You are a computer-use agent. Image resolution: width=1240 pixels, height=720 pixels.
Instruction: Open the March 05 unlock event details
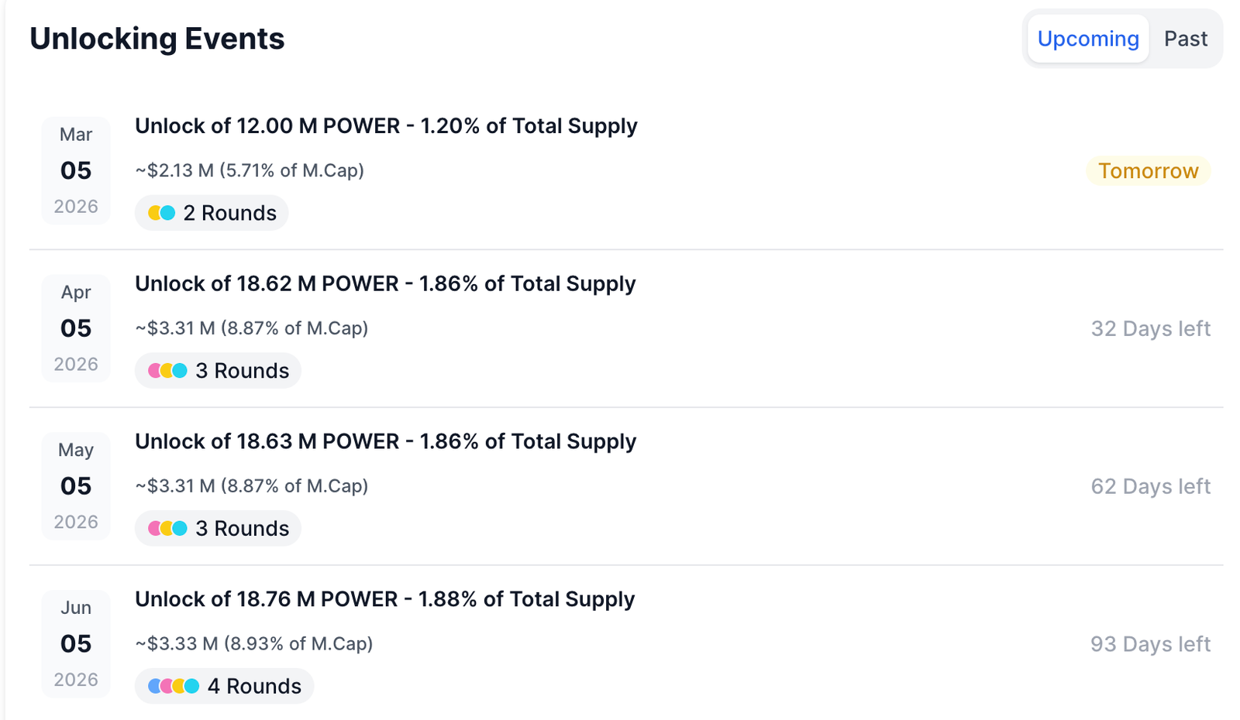pos(387,125)
